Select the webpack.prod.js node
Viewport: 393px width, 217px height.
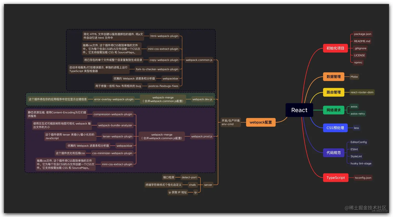pos(202,136)
